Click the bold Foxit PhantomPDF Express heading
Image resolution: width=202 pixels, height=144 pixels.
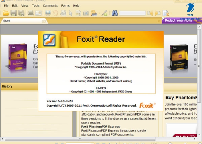point(100,126)
